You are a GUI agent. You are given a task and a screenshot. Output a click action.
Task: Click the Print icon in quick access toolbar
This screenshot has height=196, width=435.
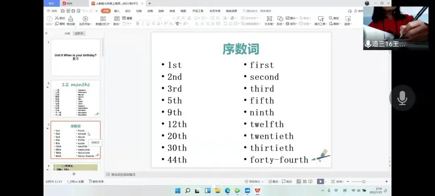(x=73, y=11)
